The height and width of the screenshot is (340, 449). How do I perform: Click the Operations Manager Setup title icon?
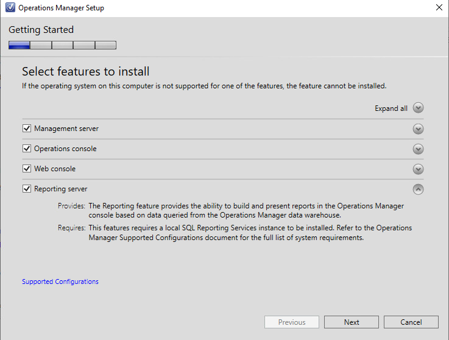pyautogui.click(x=10, y=7)
